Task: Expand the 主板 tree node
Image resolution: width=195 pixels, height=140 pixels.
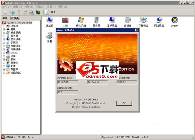Action: point(4,29)
